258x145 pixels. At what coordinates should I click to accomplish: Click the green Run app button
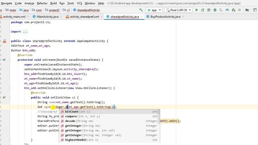pos(197,10)
